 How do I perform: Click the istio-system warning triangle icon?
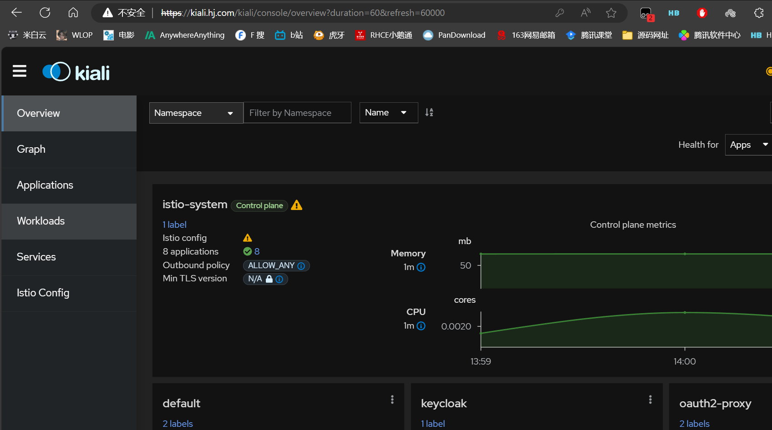tap(297, 205)
